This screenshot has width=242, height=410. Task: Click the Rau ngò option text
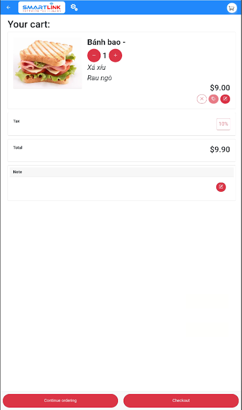click(x=99, y=78)
